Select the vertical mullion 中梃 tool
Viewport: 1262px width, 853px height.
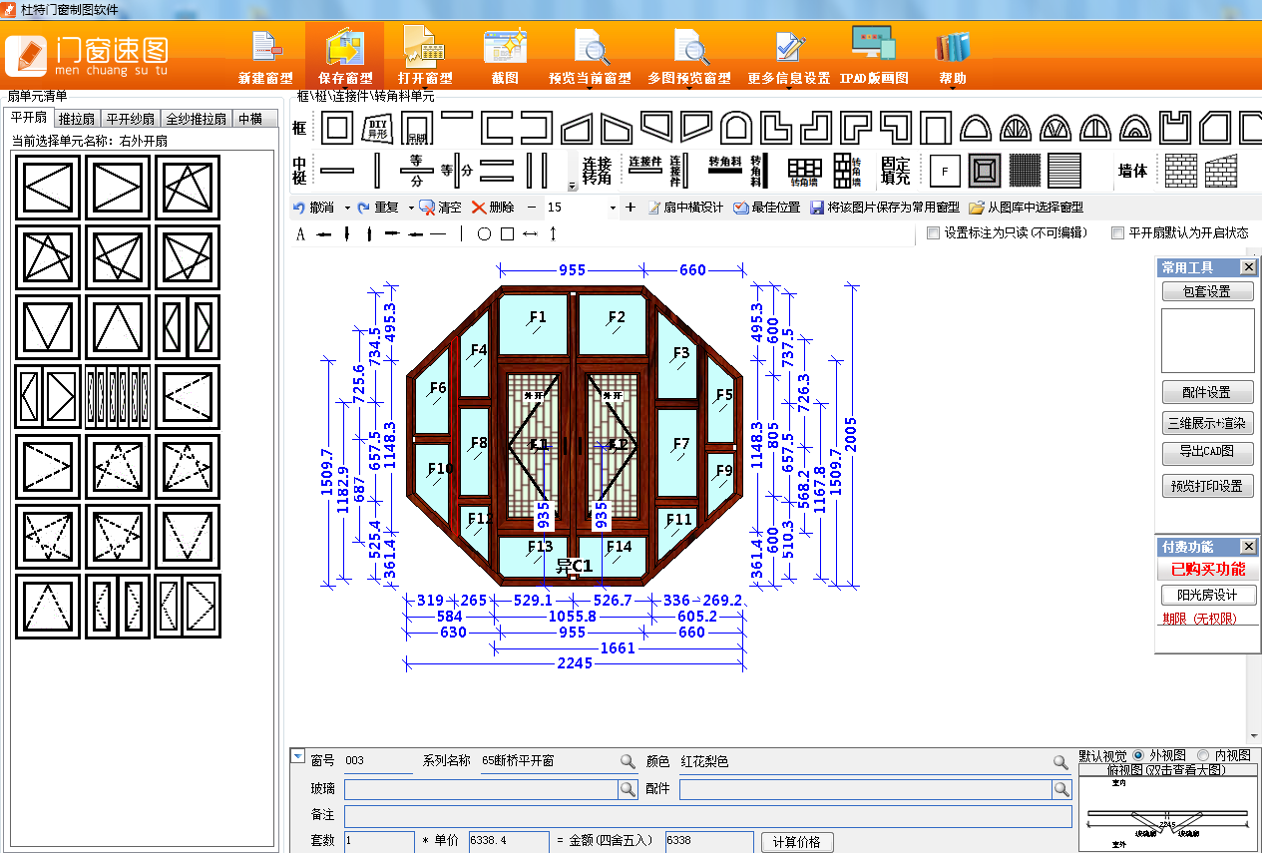coord(377,171)
